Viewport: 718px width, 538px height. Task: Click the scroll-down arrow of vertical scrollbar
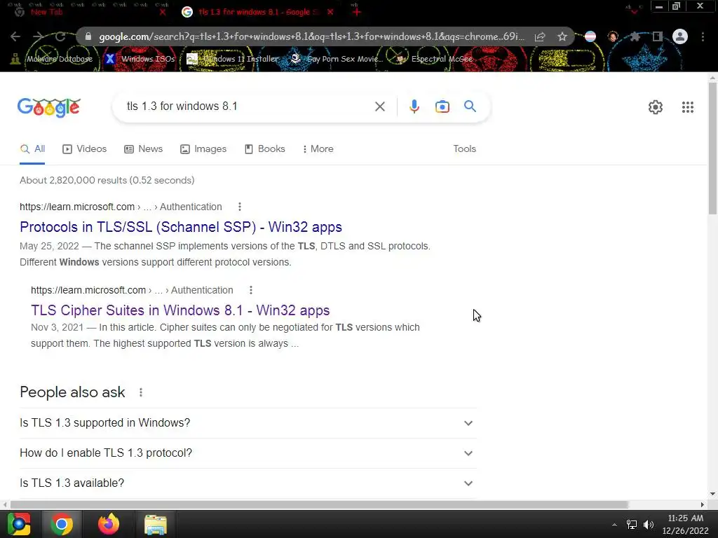(x=712, y=494)
